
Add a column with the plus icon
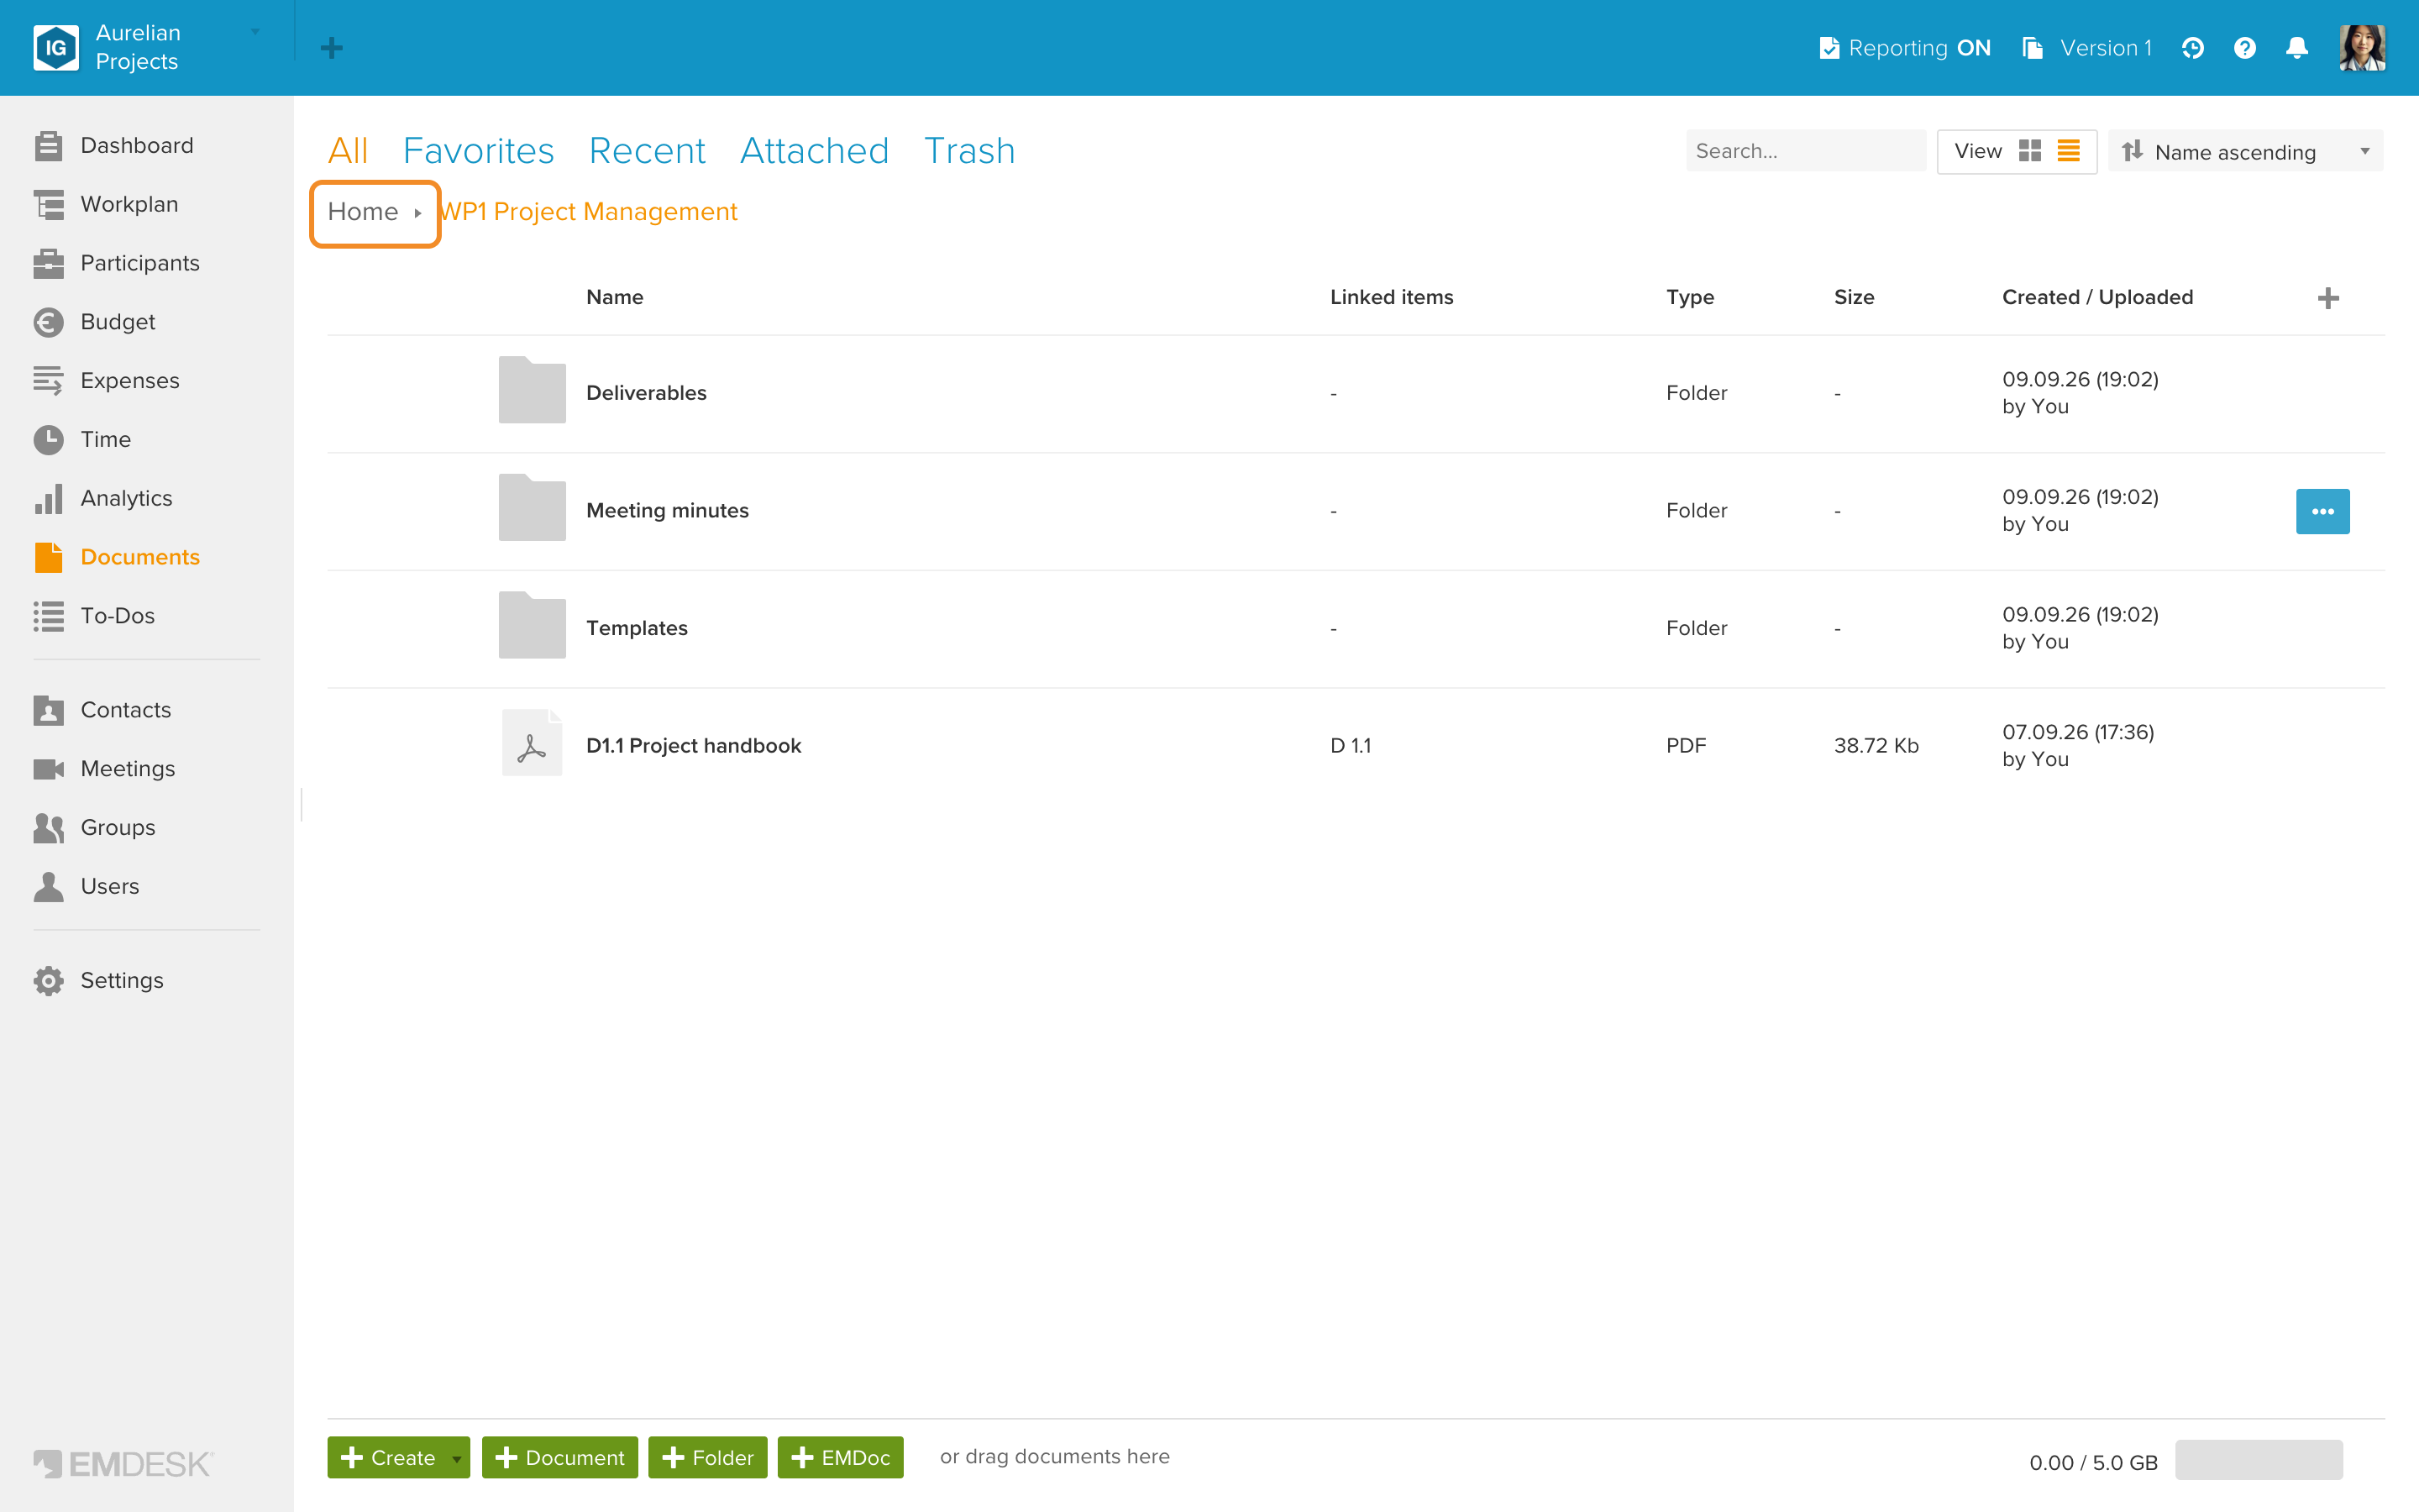2328,298
